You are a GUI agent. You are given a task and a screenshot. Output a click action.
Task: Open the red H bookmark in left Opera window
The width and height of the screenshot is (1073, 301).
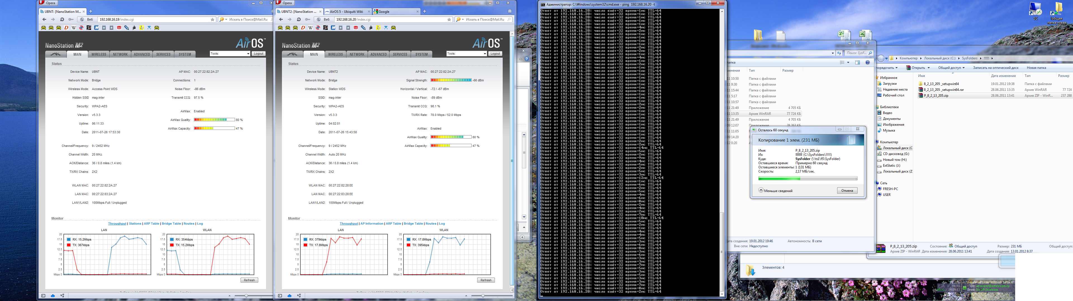[119, 28]
